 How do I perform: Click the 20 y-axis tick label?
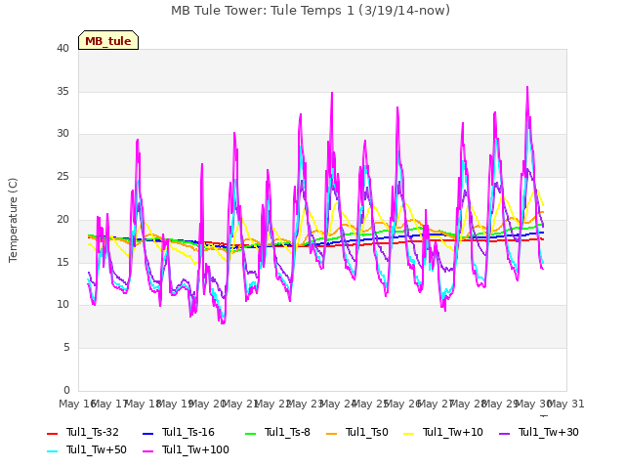tap(62, 219)
